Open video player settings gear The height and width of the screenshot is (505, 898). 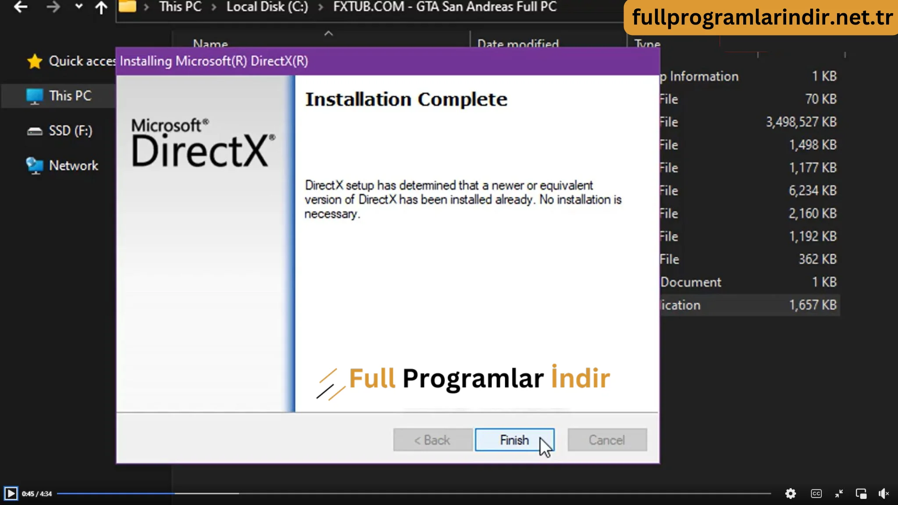coord(791,494)
